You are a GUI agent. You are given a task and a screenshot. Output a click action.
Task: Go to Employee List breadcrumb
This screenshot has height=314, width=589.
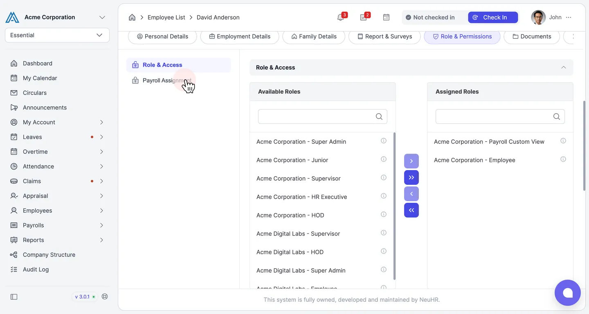pyautogui.click(x=166, y=17)
